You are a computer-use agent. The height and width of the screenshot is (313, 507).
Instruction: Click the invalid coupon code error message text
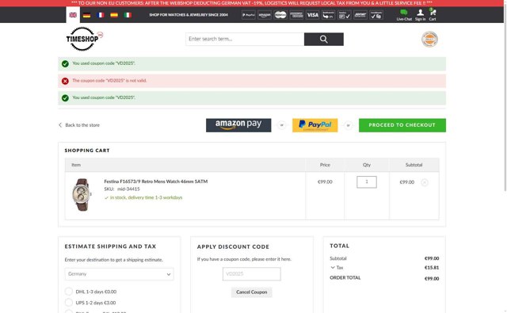point(109,81)
